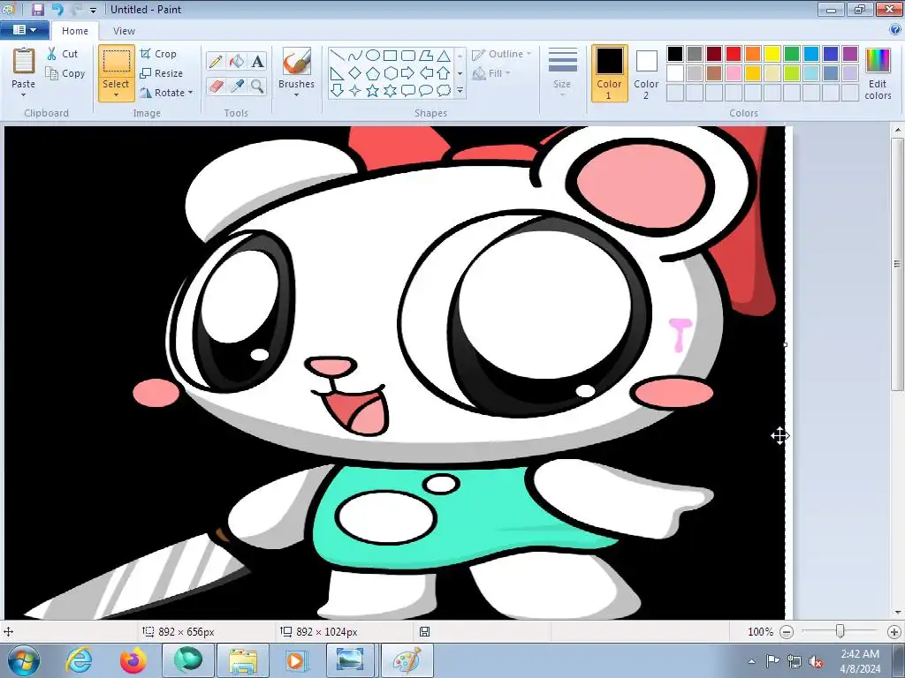The width and height of the screenshot is (905, 678).
Task: Select the Magnifier tool
Action: click(x=257, y=86)
